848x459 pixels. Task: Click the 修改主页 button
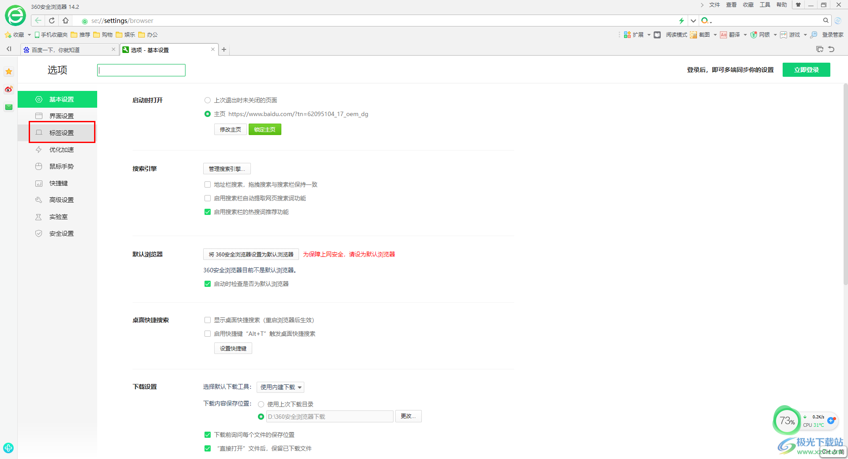coord(231,129)
